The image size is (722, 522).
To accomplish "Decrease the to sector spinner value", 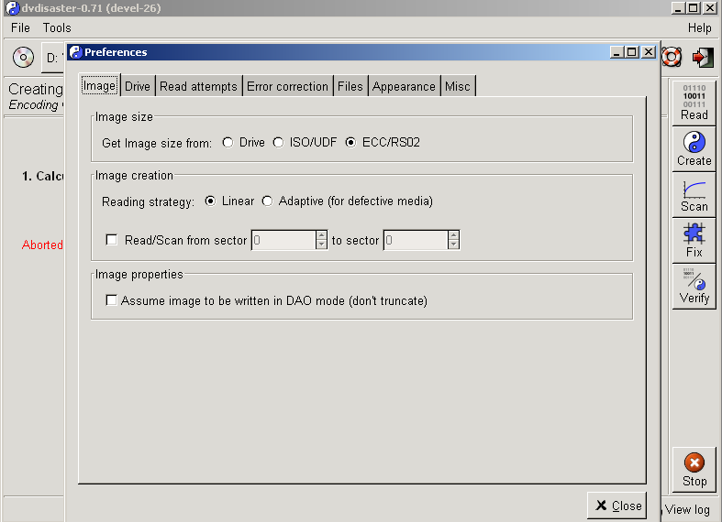I will pyautogui.click(x=453, y=245).
